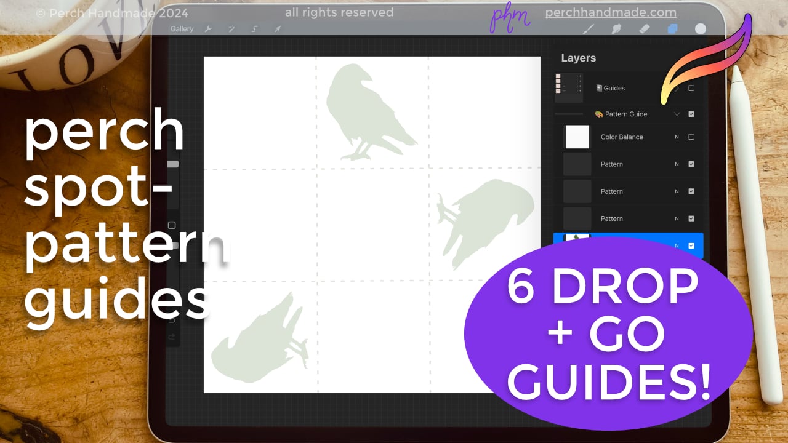Open the Adjustments magic wand menu

coord(231,29)
